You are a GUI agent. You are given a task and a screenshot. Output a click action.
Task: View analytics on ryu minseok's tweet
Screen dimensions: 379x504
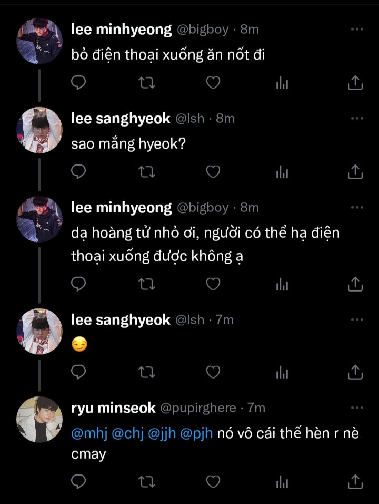tap(283, 481)
